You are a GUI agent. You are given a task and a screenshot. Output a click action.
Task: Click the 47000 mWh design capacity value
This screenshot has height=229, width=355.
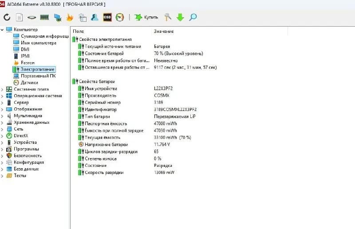click(165, 124)
